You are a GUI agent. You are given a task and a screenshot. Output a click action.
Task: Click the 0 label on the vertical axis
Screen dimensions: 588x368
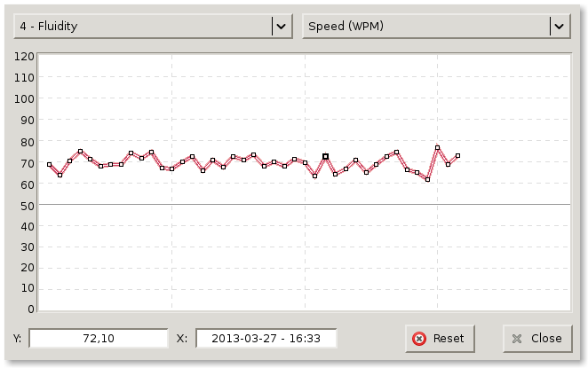tap(30, 309)
